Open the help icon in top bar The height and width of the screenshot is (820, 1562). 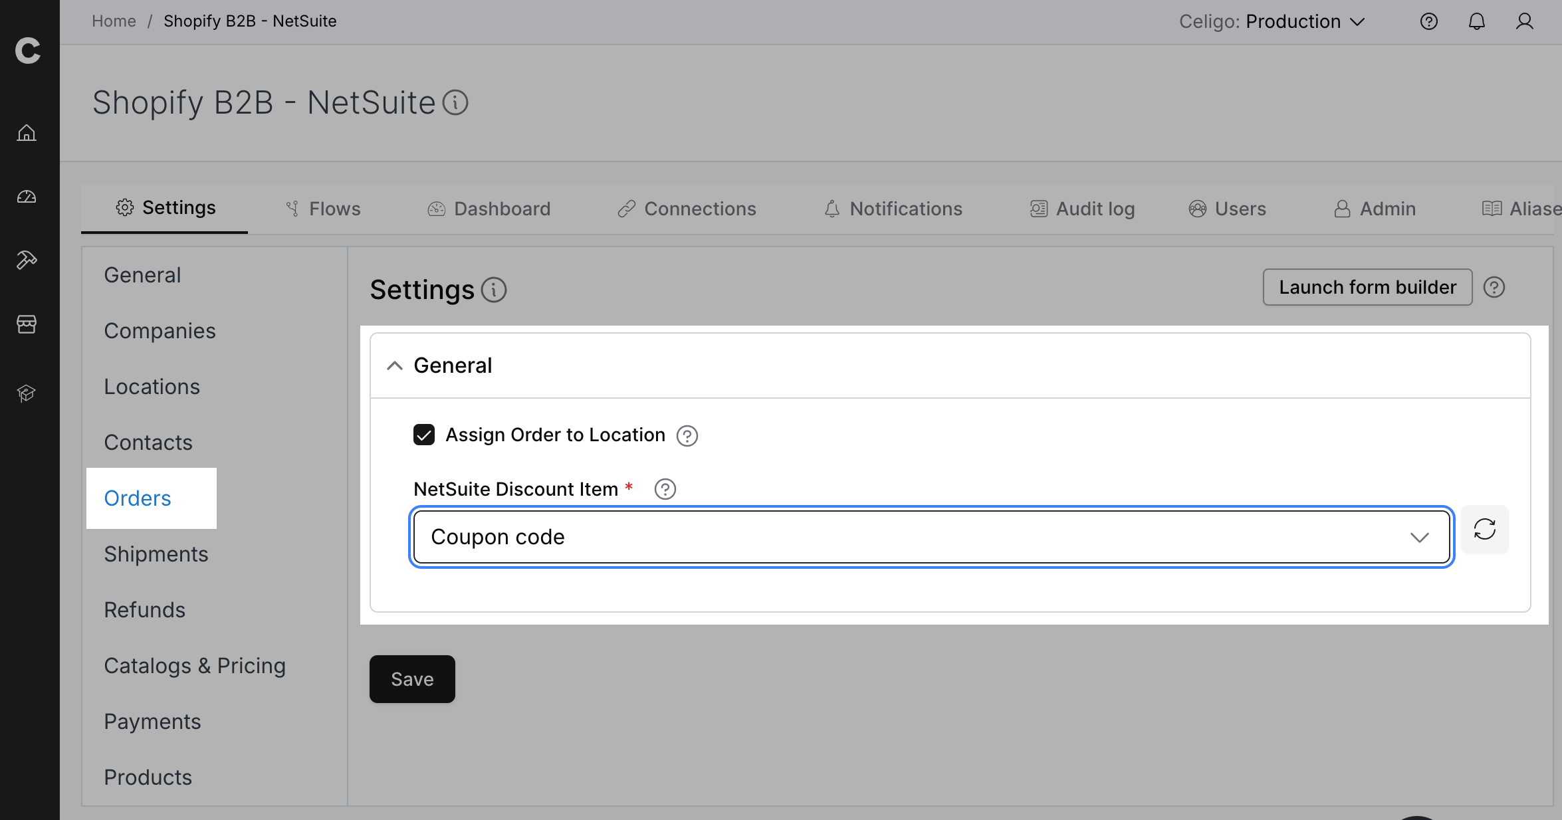pyautogui.click(x=1429, y=22)
